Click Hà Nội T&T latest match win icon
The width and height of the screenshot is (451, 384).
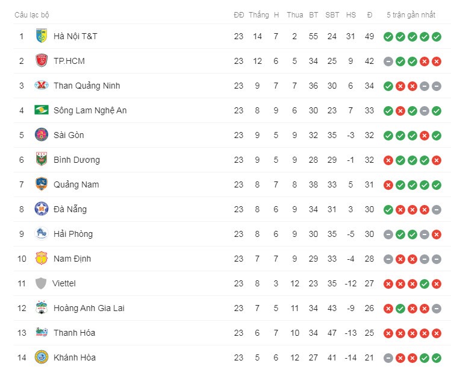pyautogui.click(x=437, y=37)
